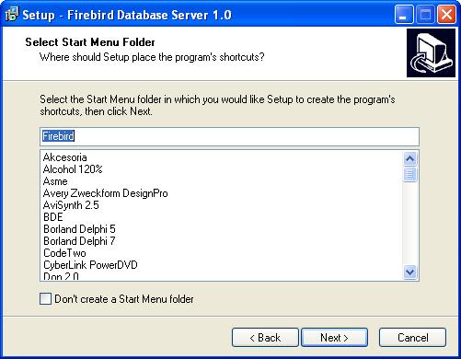
Task: Select AviSynth 2.5 from list
Action: tap(71, 205)
